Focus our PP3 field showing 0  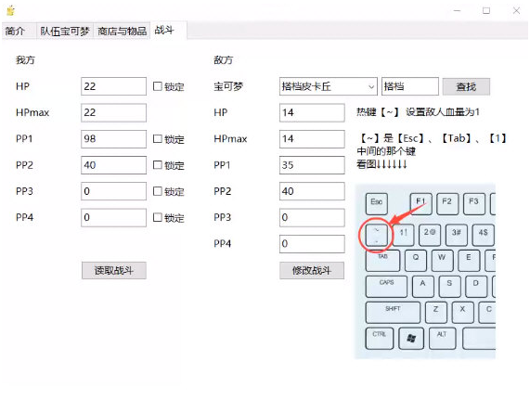point(113,191)
